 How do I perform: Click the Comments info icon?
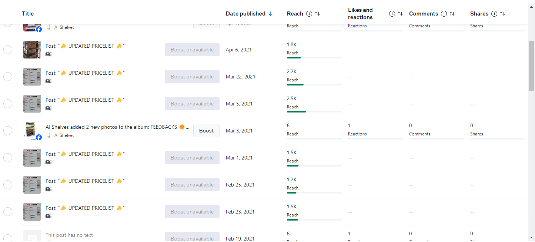click(x=444, y=14)
